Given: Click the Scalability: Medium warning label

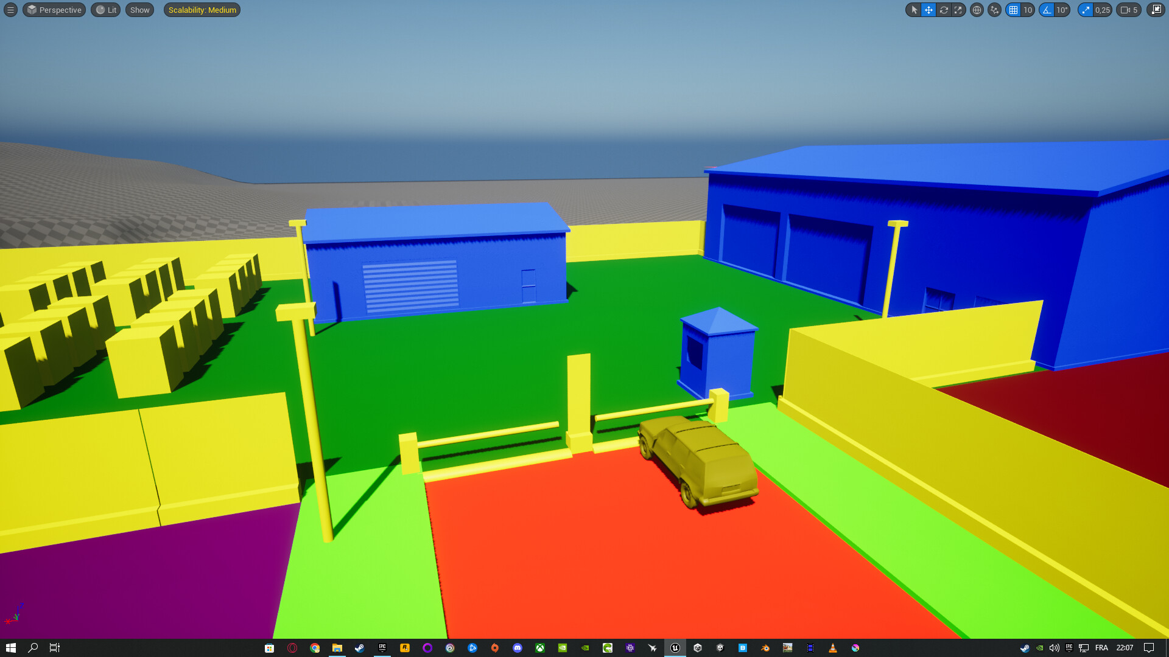Looking at the screenshot, I should point(202,10).
